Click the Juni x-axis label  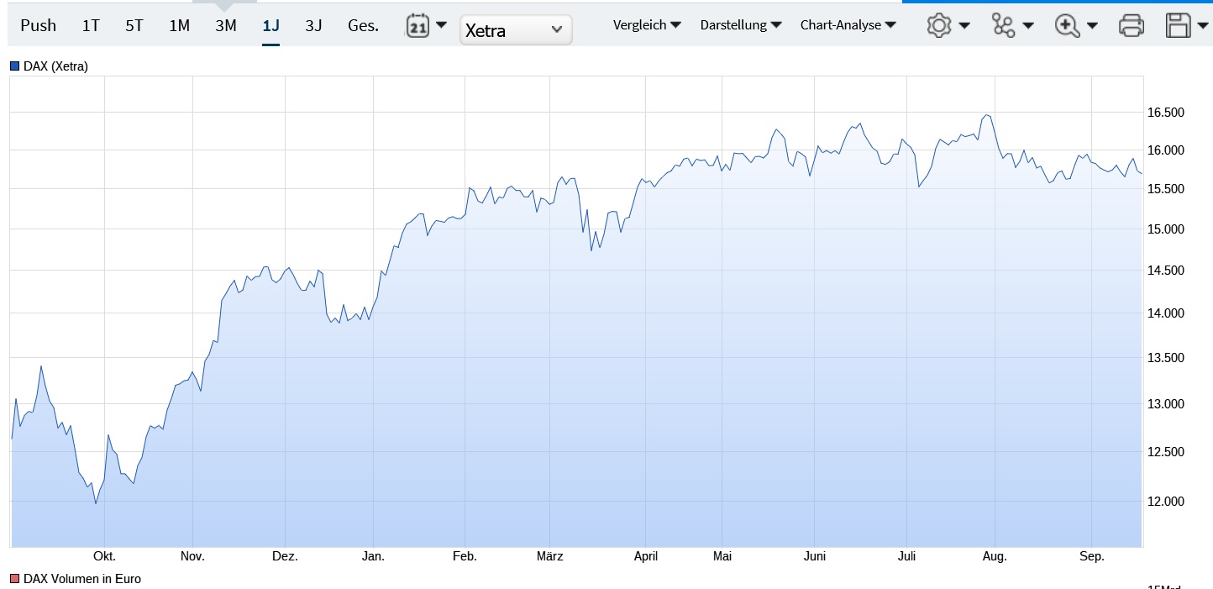pos(815,556)
